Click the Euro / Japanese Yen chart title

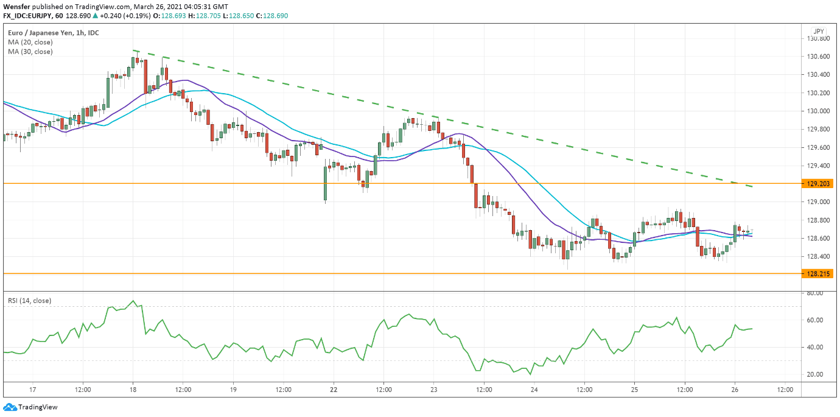point(45,33)
